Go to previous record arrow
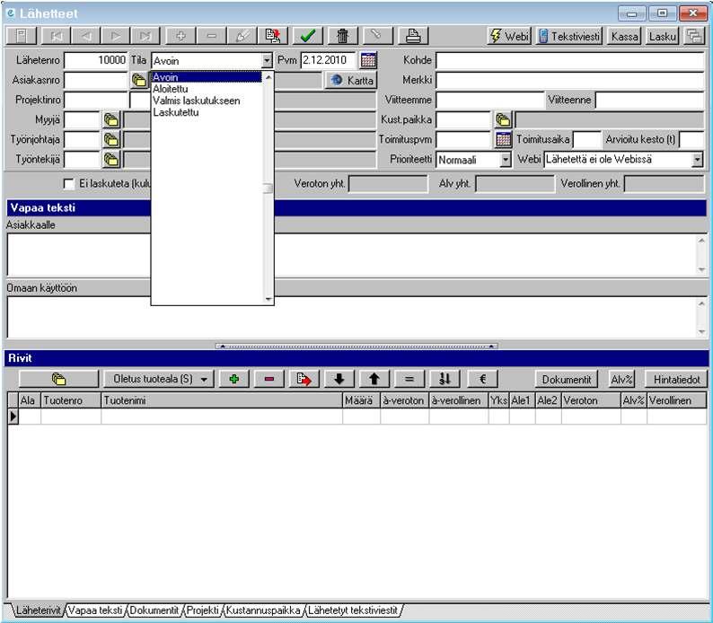713x623 pixels. coord(86,35)
